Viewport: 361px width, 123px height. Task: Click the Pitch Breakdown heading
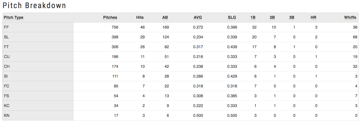click(35, 5)
